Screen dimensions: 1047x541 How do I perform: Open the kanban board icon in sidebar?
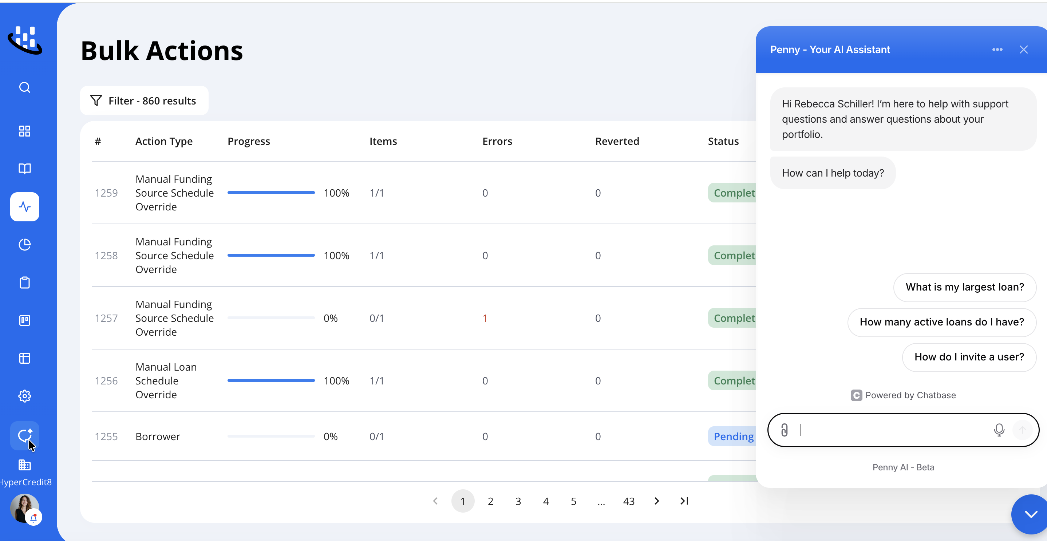(x=25, y=320)
